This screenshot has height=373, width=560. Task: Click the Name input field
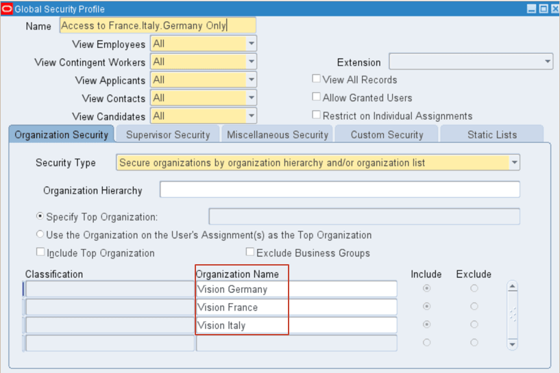(158, 26)
